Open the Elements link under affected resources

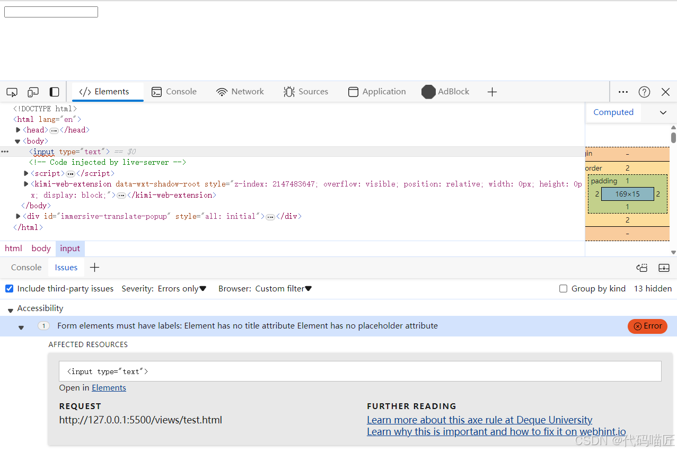tap(109, 387)
